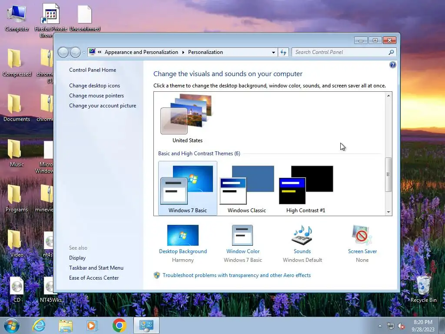This screenshot has height=334, width=445.
Task: Open Ease of Access Center link
Action: pos(94,277)
